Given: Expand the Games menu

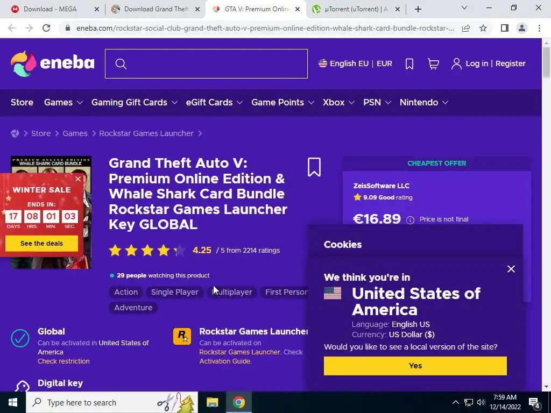Looking at the screenshot, I should coord(63,103).
